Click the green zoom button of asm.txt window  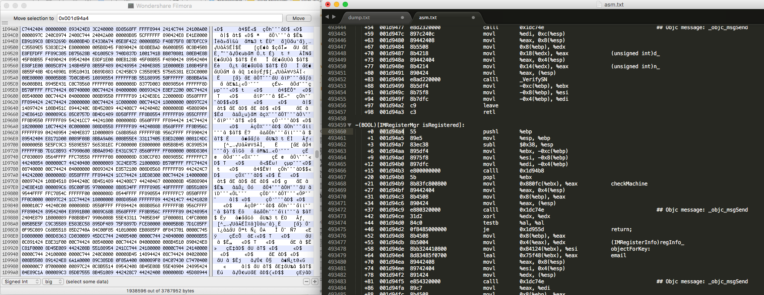coord(345,4)
